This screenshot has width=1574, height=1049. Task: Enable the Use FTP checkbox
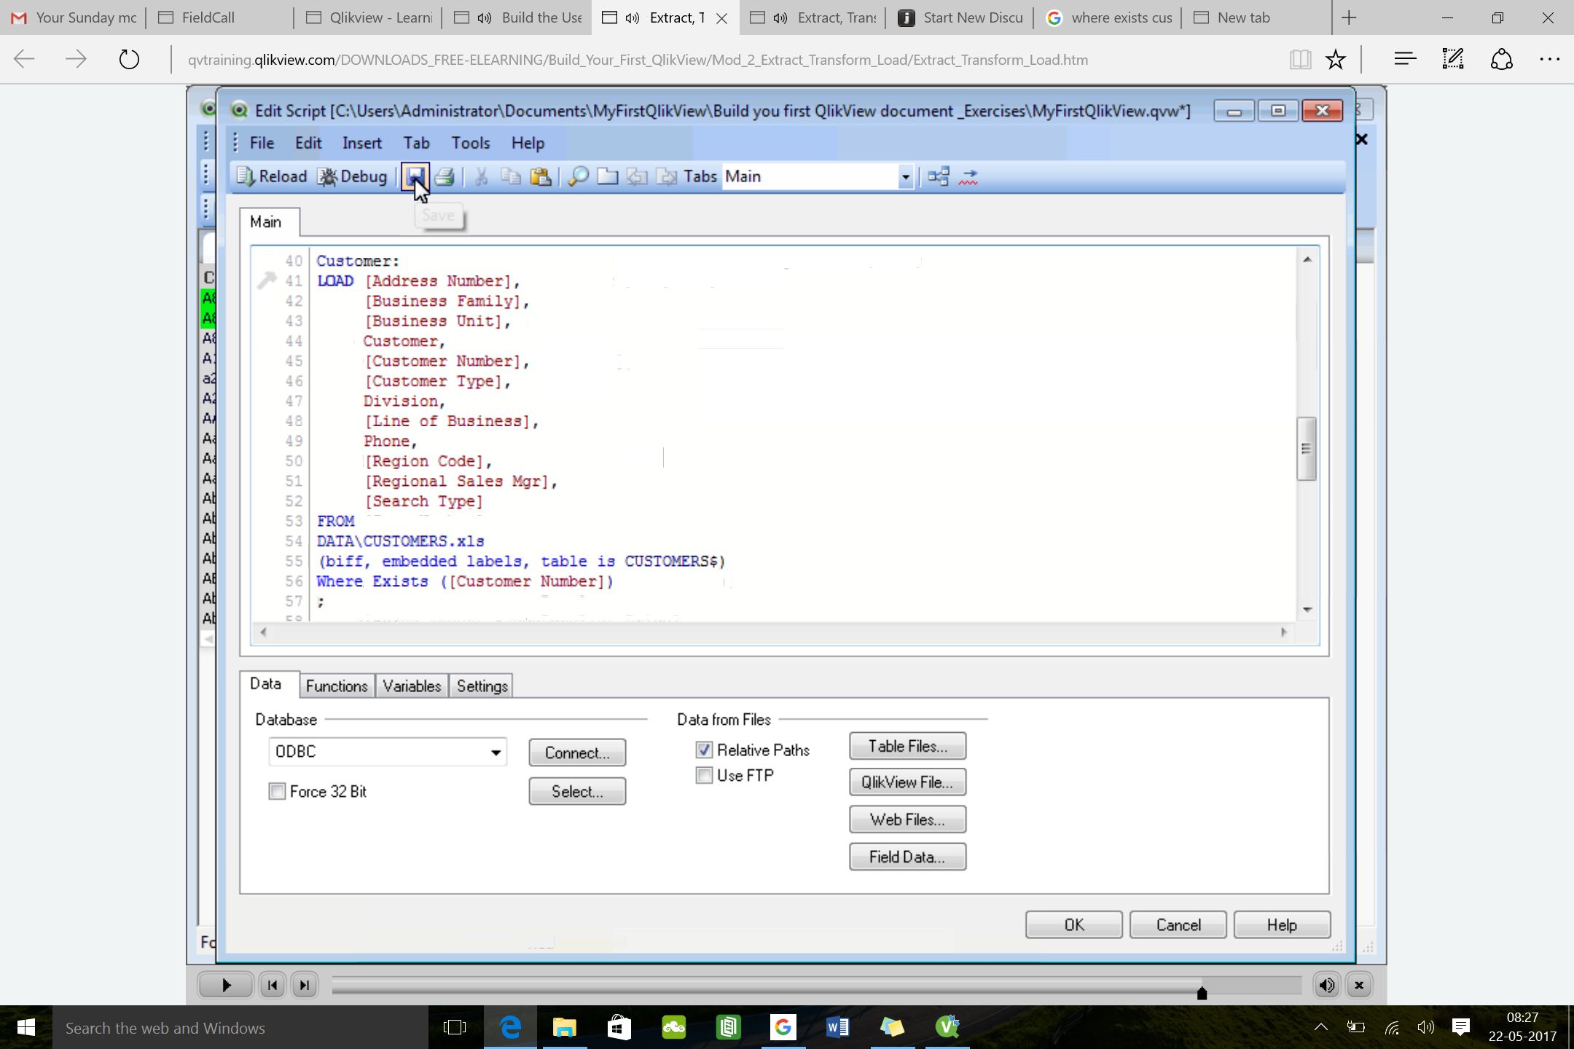click(x=704, y=775)
